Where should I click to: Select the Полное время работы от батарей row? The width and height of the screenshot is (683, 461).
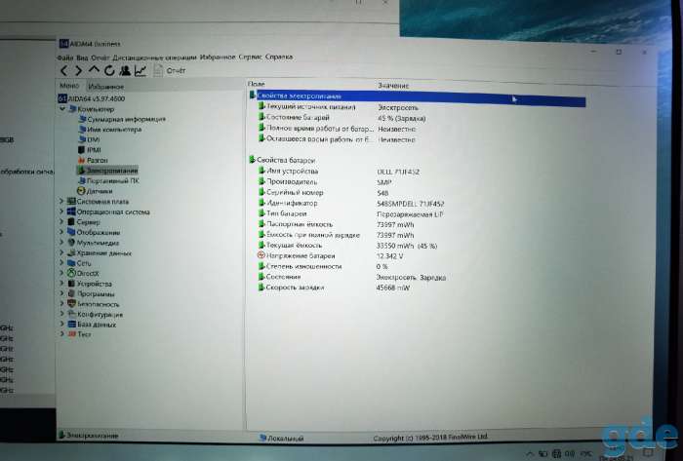tap(338, 129)
